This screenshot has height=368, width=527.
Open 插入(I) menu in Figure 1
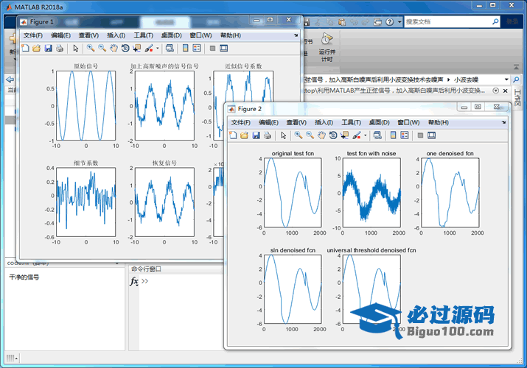tap(116, 35)
